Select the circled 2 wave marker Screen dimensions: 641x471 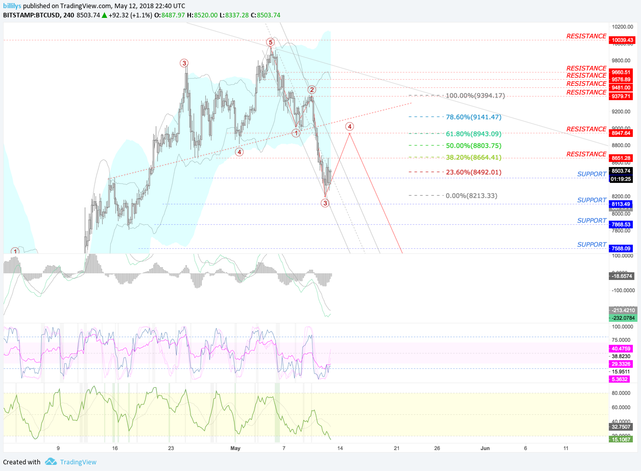coord(311,90)
